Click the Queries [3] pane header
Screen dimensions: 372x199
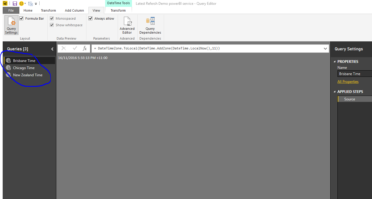(18, 49)
